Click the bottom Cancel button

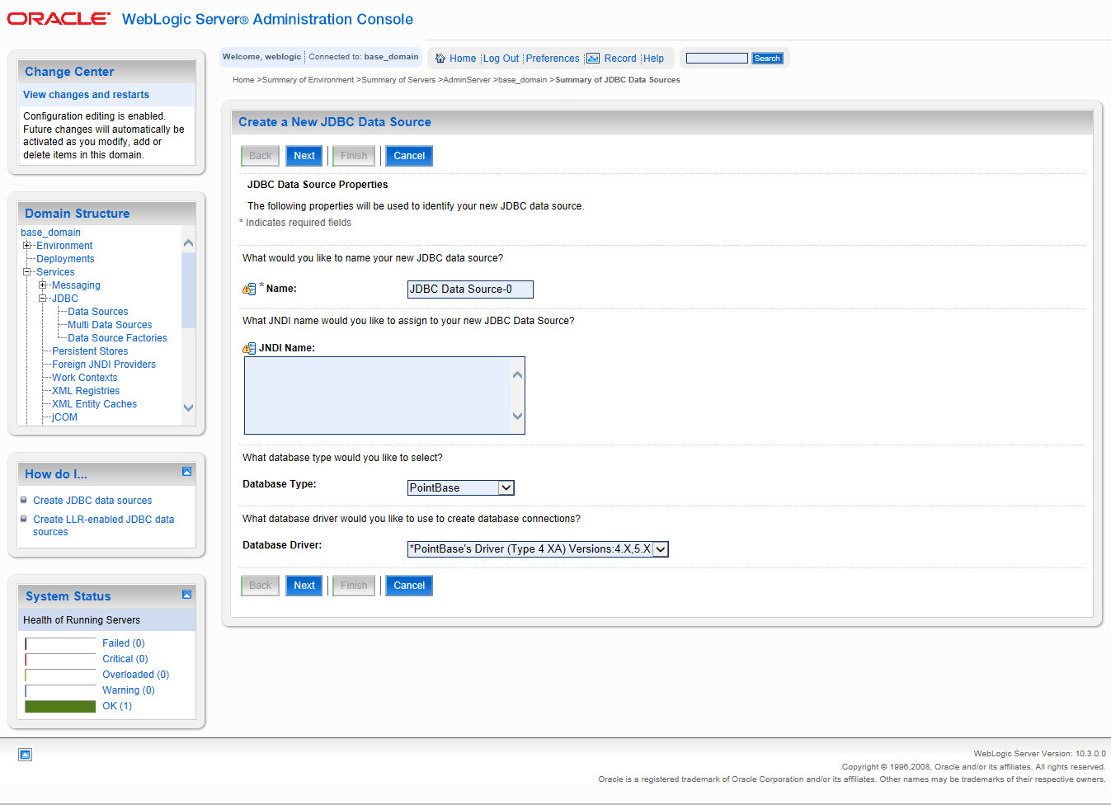pyautogui.click(x=409, y=586)
